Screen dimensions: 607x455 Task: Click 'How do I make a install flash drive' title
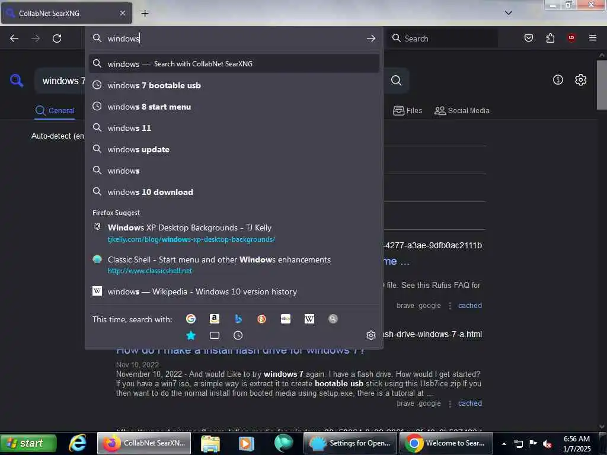(x=241, y=351)
